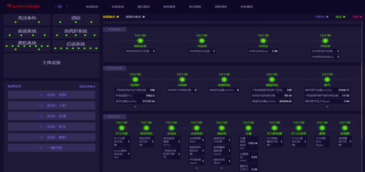
Task: Switch to the 库位模型 tab
Action: click(195, 7)
